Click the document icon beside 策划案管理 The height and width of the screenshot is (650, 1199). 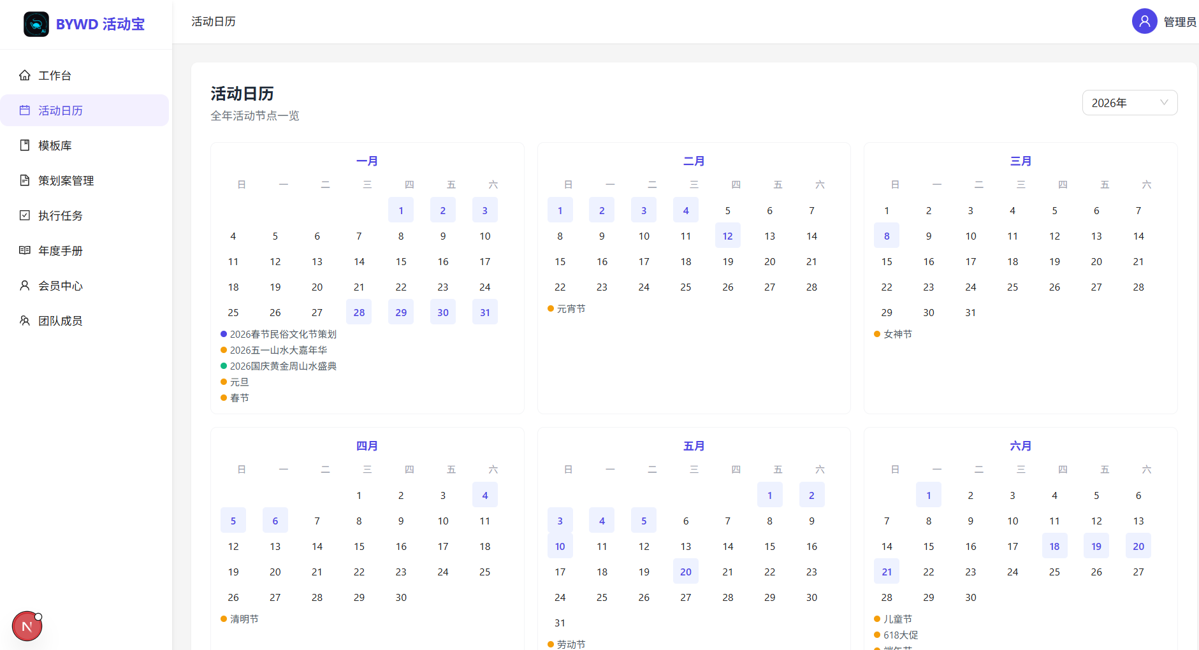25,180
